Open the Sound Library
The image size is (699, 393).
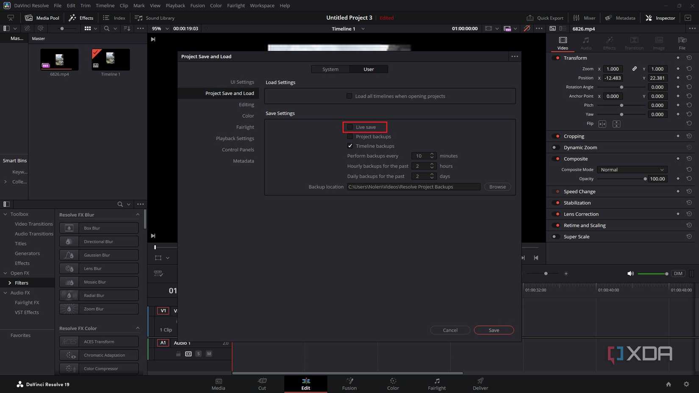(154, 18)
